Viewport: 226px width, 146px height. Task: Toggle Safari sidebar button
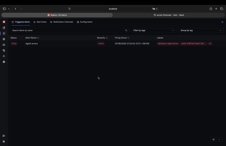[x=4, y=9]
